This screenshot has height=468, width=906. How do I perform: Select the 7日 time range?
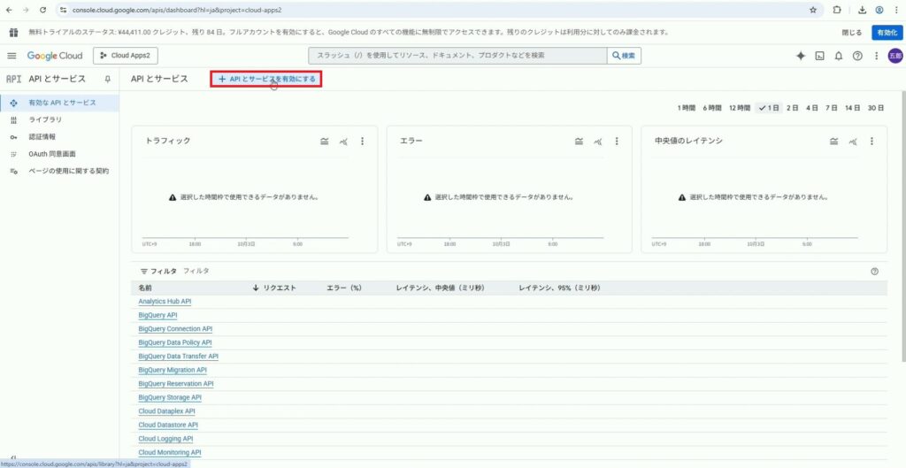(832, 108)
